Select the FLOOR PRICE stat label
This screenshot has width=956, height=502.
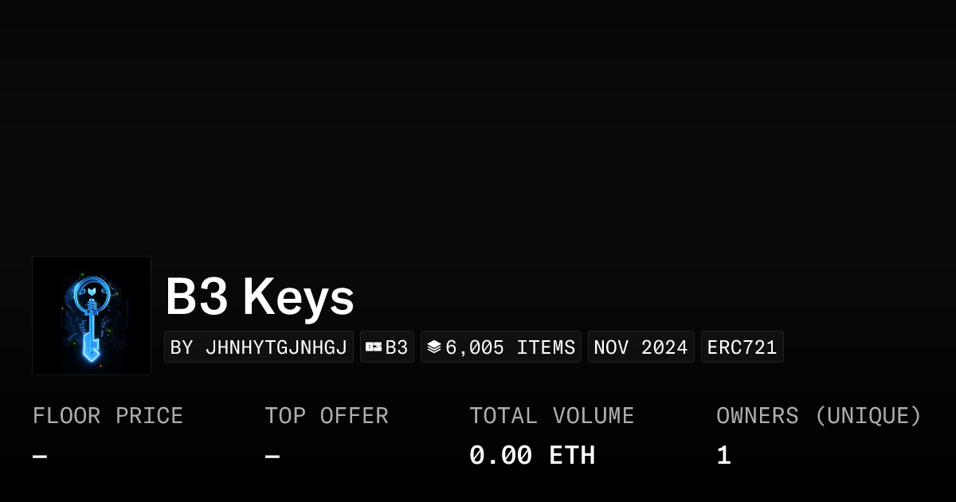(x=108, y=416)
